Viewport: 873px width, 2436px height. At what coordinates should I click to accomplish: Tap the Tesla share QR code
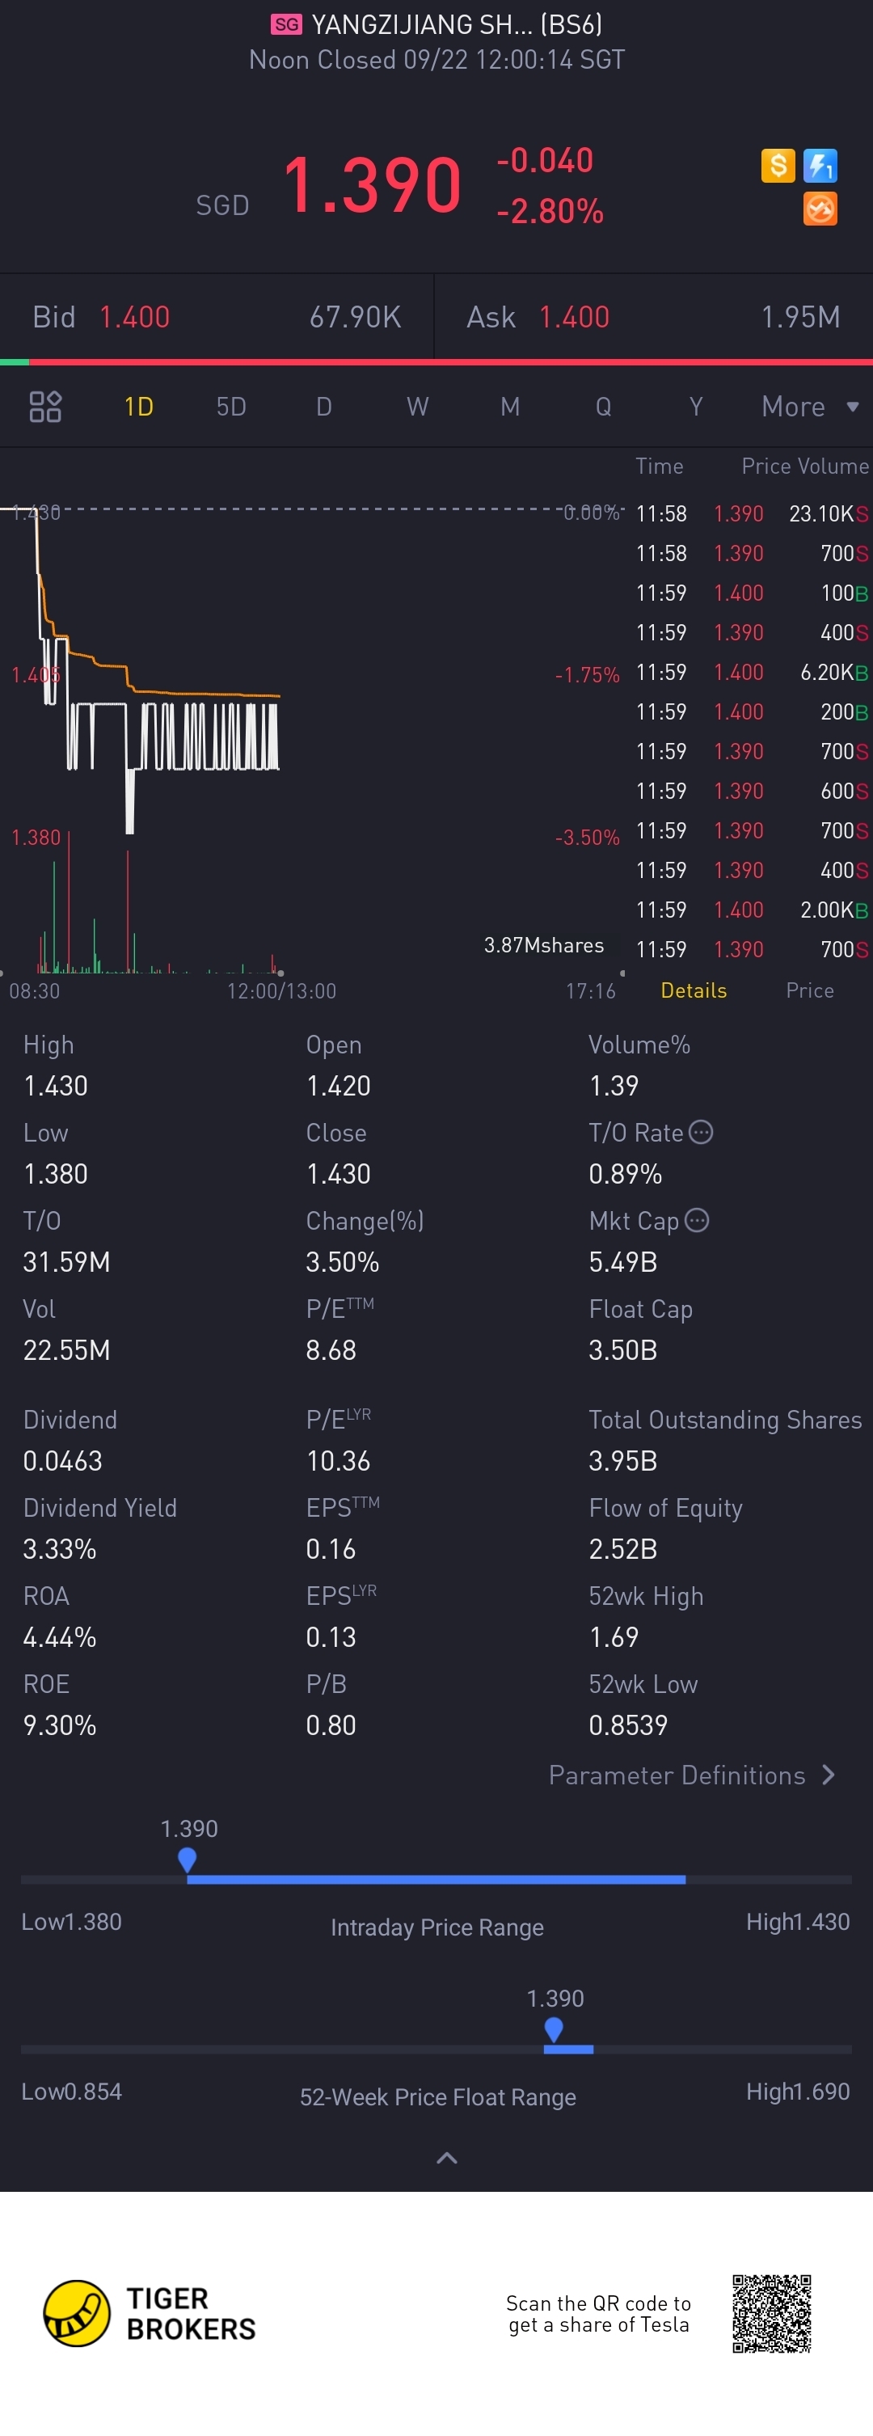(772, 2313)
